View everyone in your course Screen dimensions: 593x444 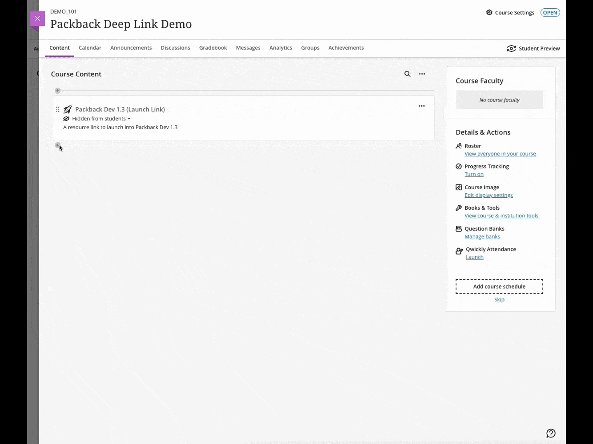coord(500,154)
